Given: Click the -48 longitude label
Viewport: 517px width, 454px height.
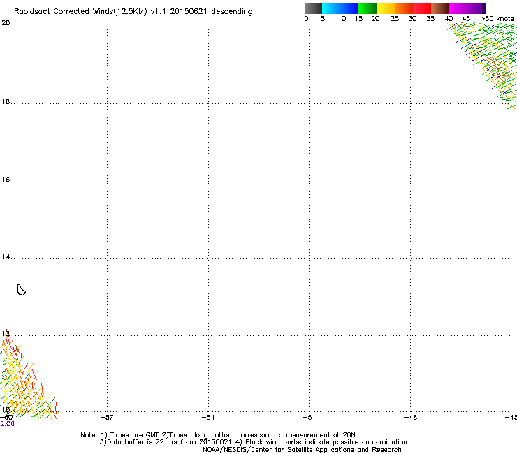Looking at the screenshot, I should point(411,418).
